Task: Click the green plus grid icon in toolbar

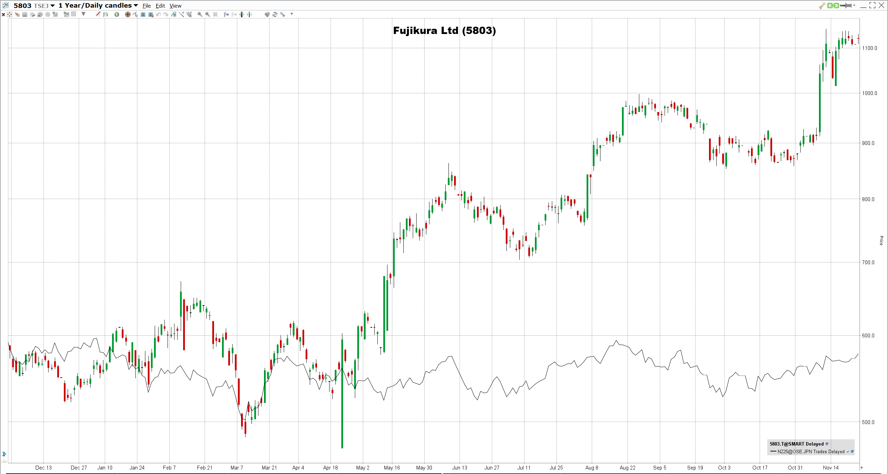Action: tap(55, 14)
